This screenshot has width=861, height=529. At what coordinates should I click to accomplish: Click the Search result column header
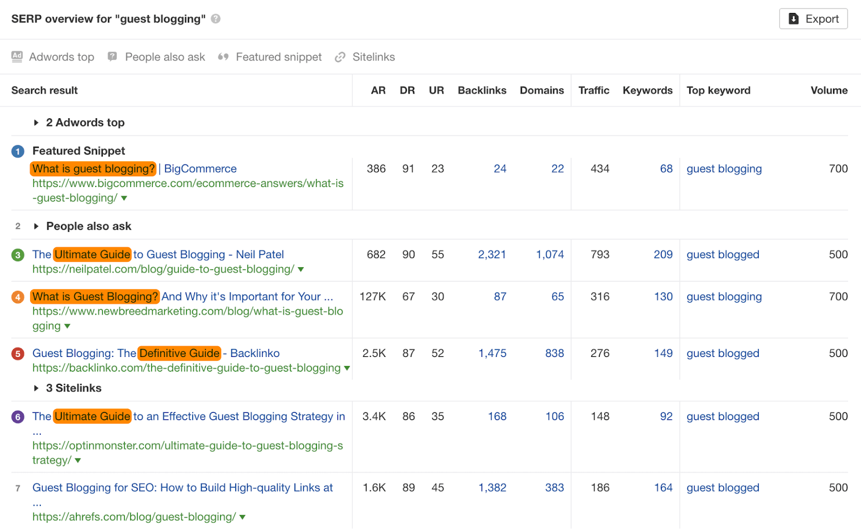pos(44,90)
